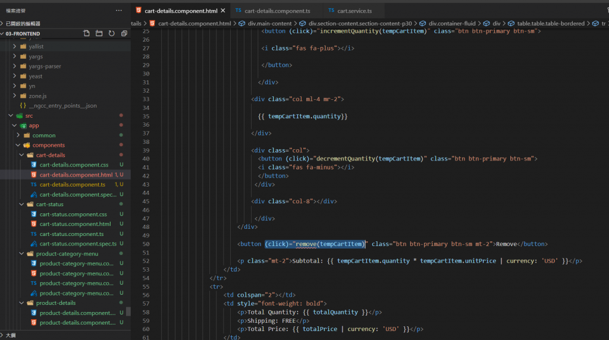Click the 檔案總管 explorer panel title
This screenshot has width=609, height=340.
click(15, 11)
